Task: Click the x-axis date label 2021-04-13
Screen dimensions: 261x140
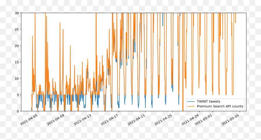Action: click(83, 120)
